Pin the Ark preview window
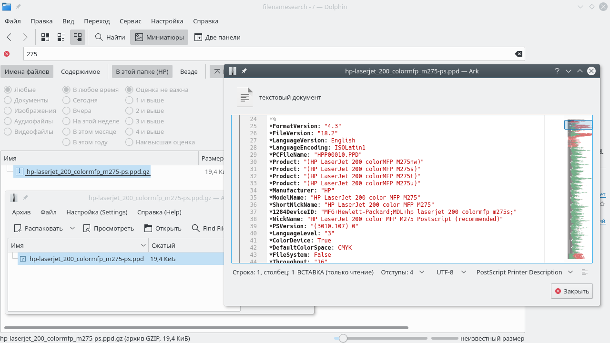 (x=244, y=71)
